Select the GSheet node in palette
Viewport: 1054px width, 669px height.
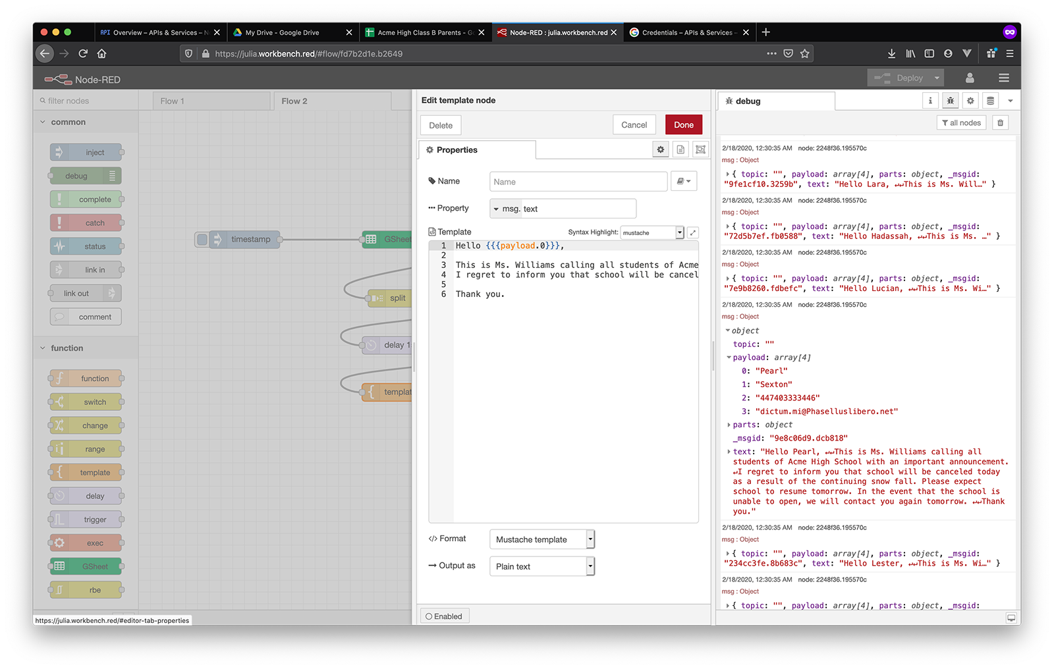pos(86,566)
